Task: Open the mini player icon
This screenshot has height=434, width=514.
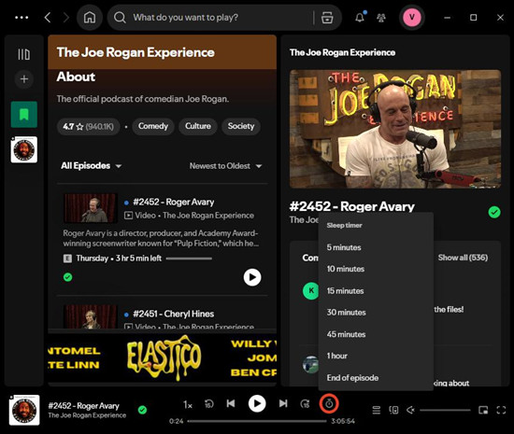Action: 483,410
